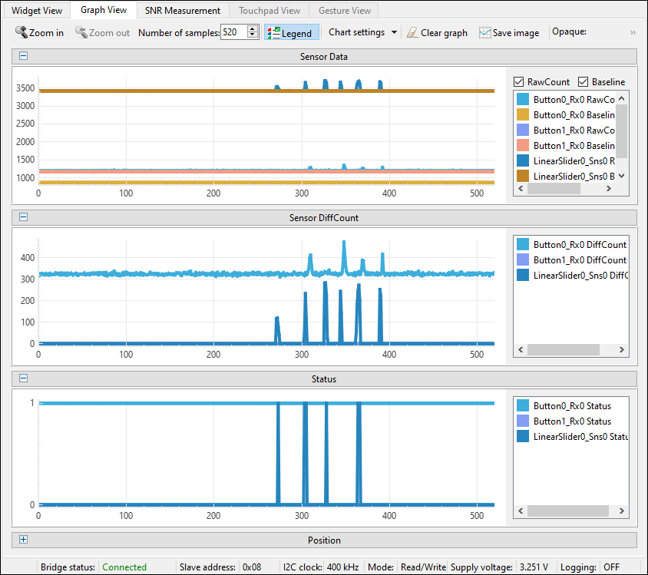Uncheck the Baseline checkbox
Viewport: 648px width, 575px height.
tap(583, 82)
